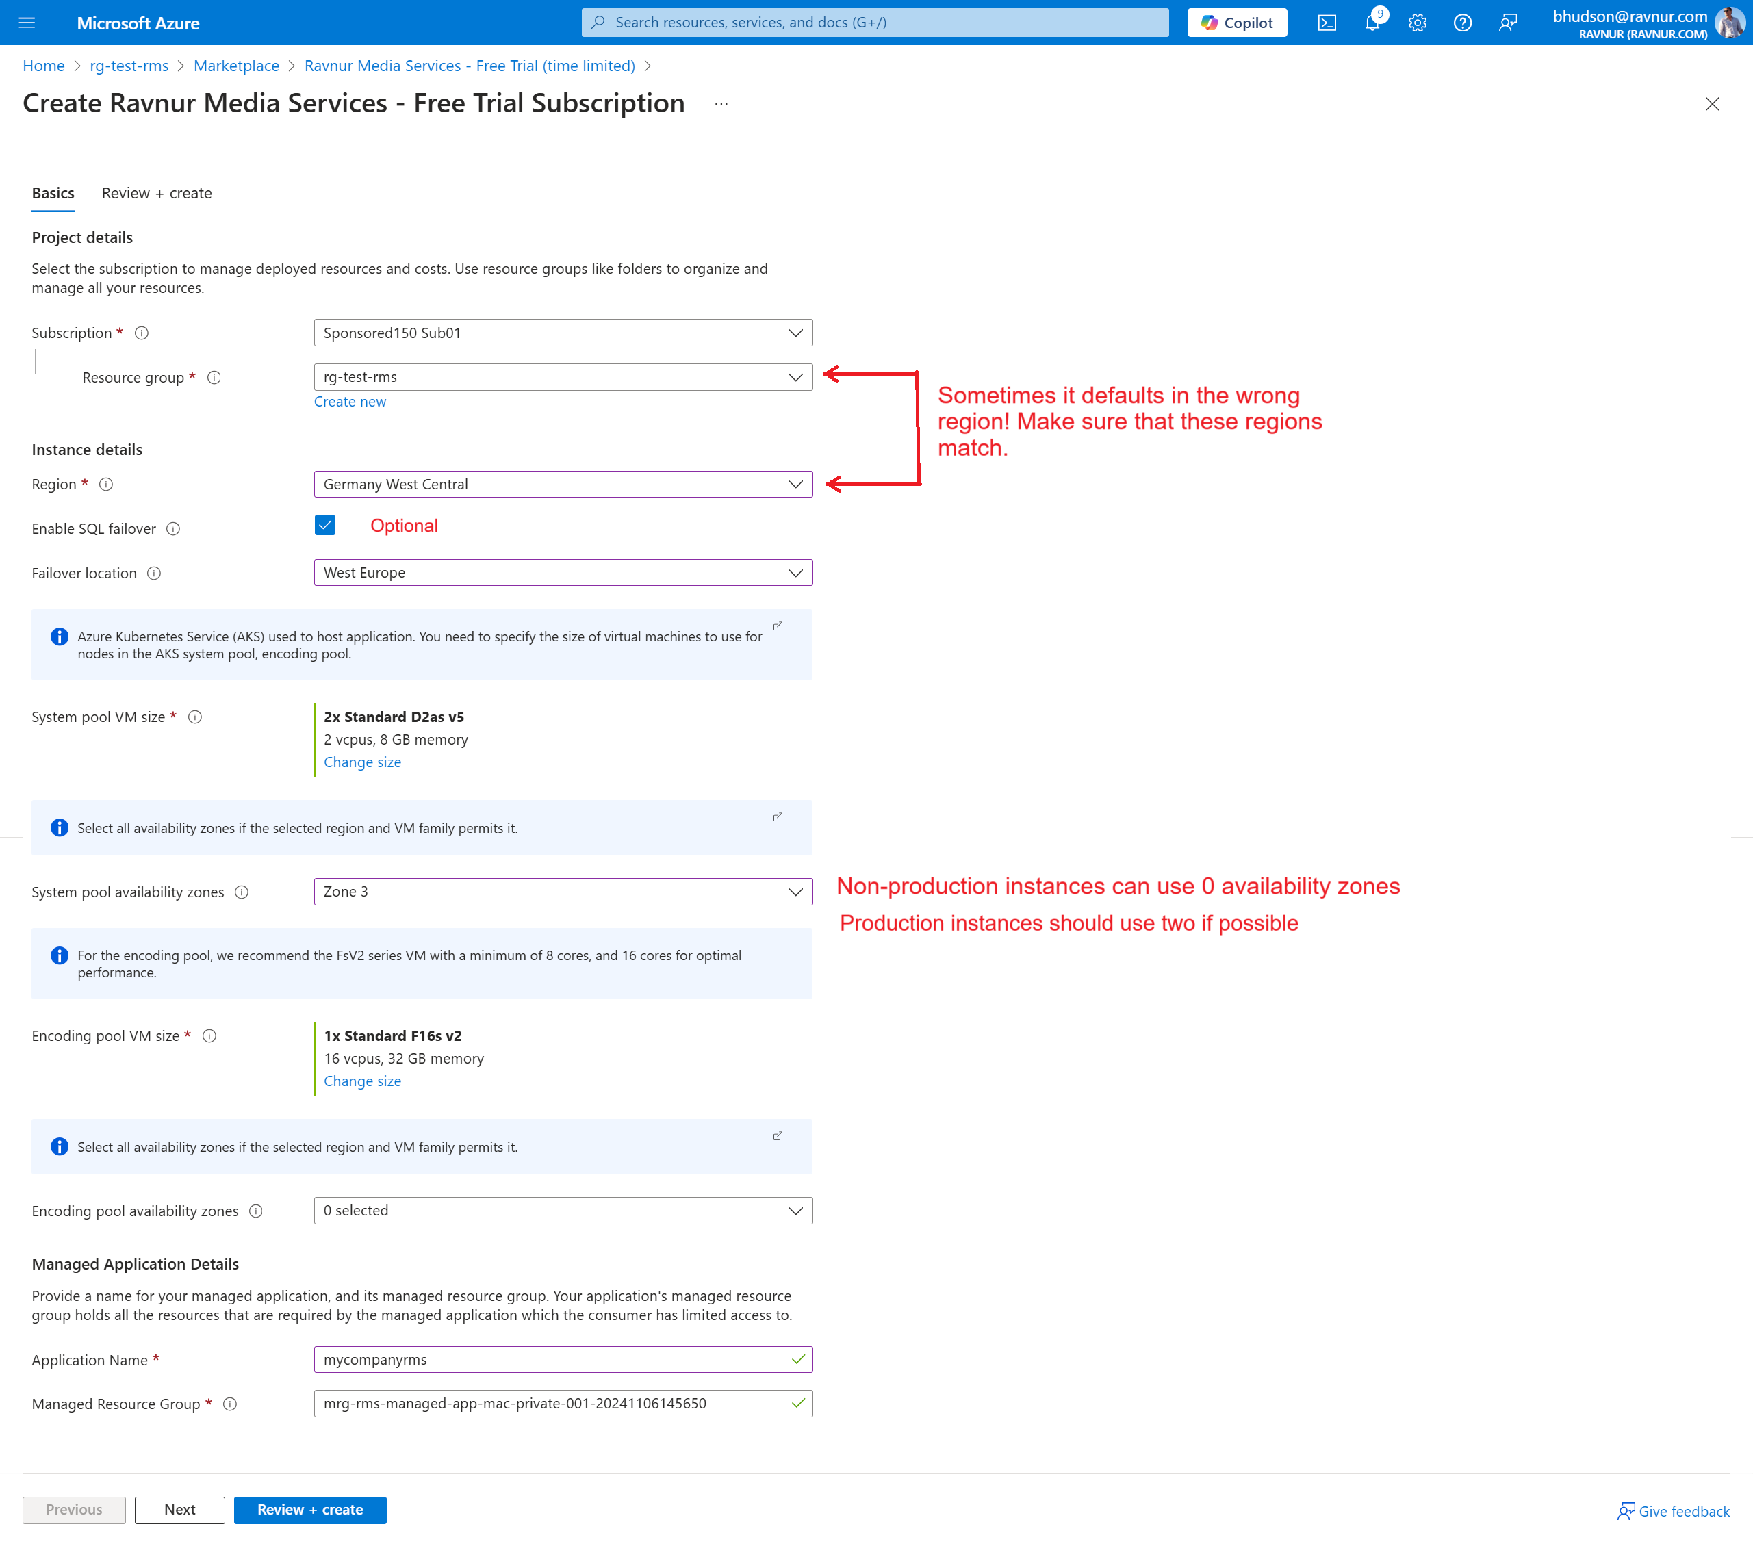Click Encoding pool availability zones info icon
This screenshot has width=1753, height=1546.
(255, 1211)
